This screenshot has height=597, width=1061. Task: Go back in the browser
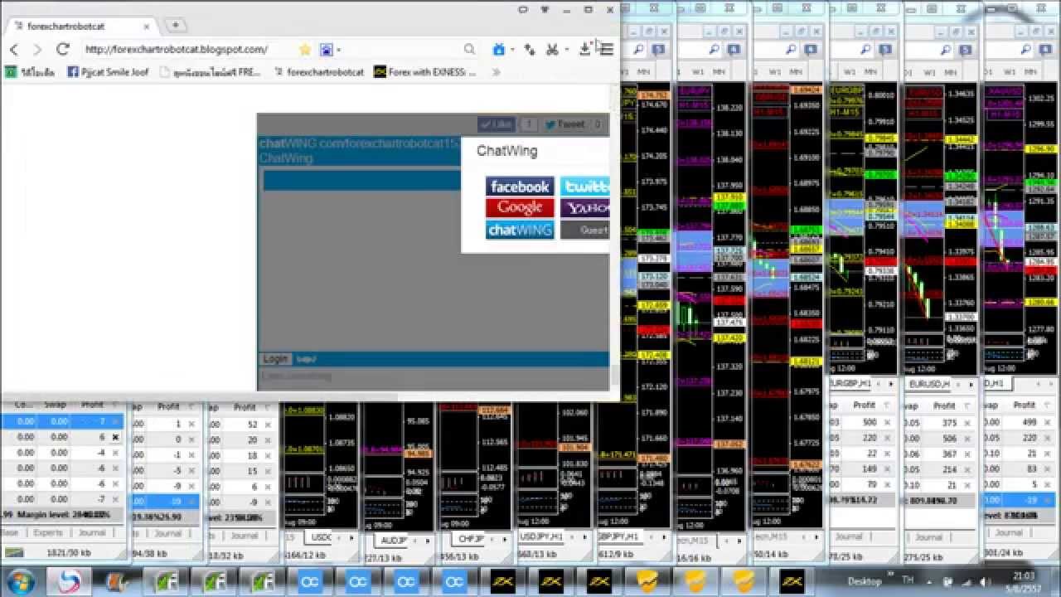point(14,50)
